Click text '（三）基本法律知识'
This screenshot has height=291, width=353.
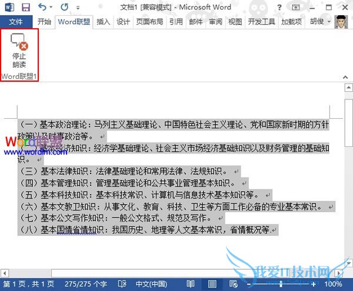pos(54,171)
